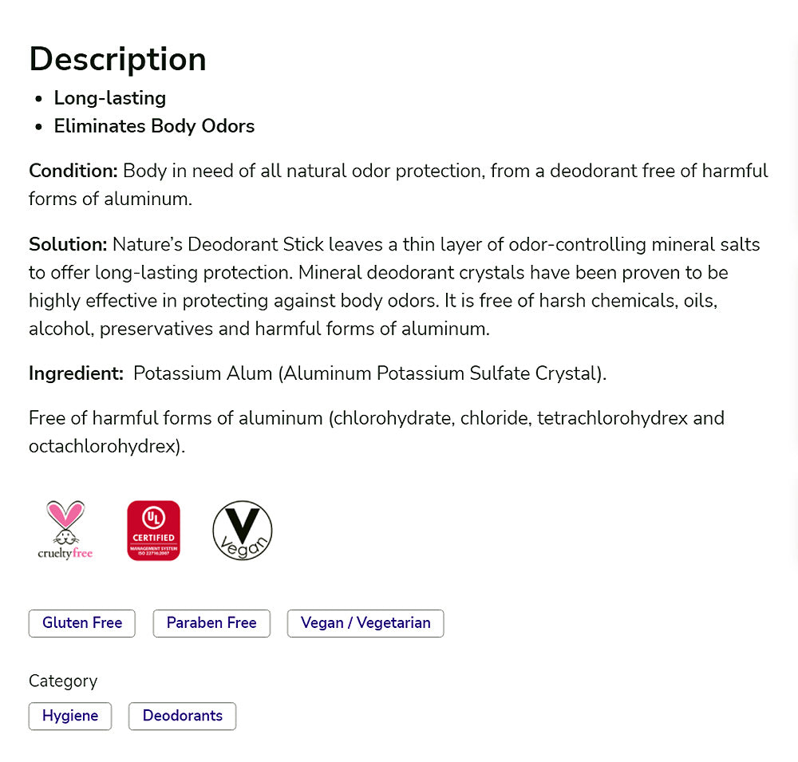The image size is (798, 762).
Task: Click the V symbol inside the Vegan badge
Action: (242, 523)
